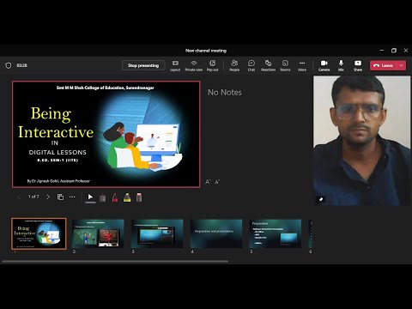Viewport: 412px width, 309px height.
Task: Open the Reactions menu
Action: 268,65
